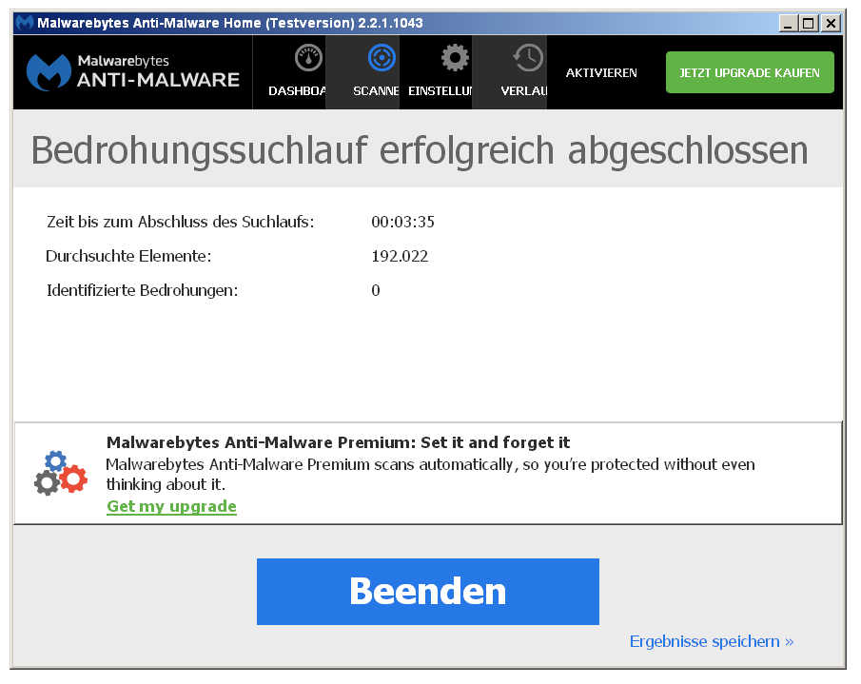Switch to the SCANNEN tab label
Screen dimensions: 861x684
tap(376, 91)
